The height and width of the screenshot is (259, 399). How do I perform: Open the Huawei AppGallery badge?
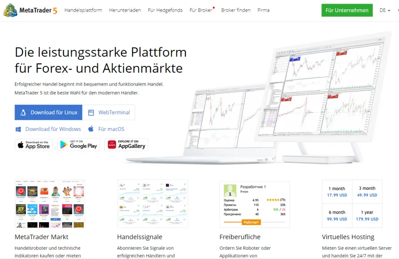coord(126,145)
